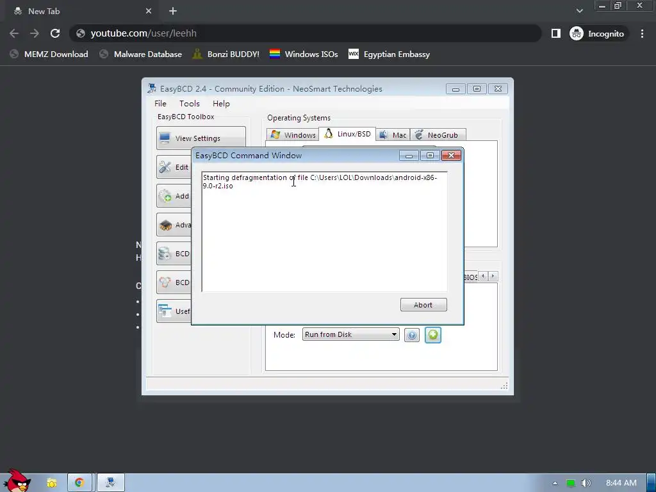Go back in Chrome
Screen dimensions: 656x492
point(14,33)
